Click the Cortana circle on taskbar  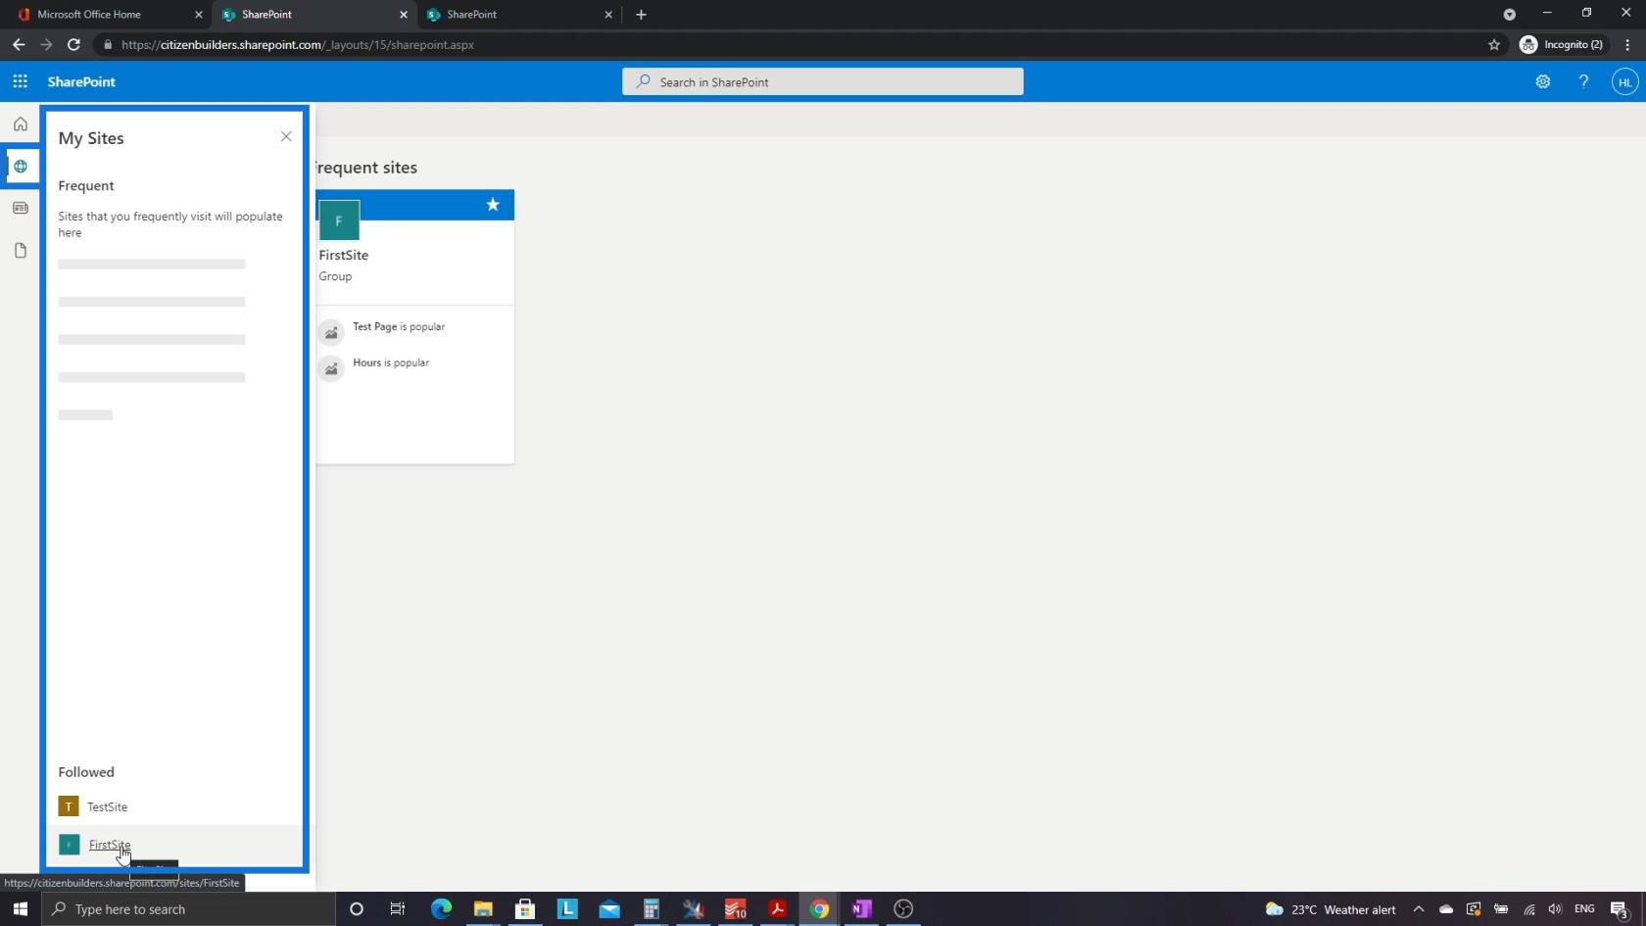357,909
